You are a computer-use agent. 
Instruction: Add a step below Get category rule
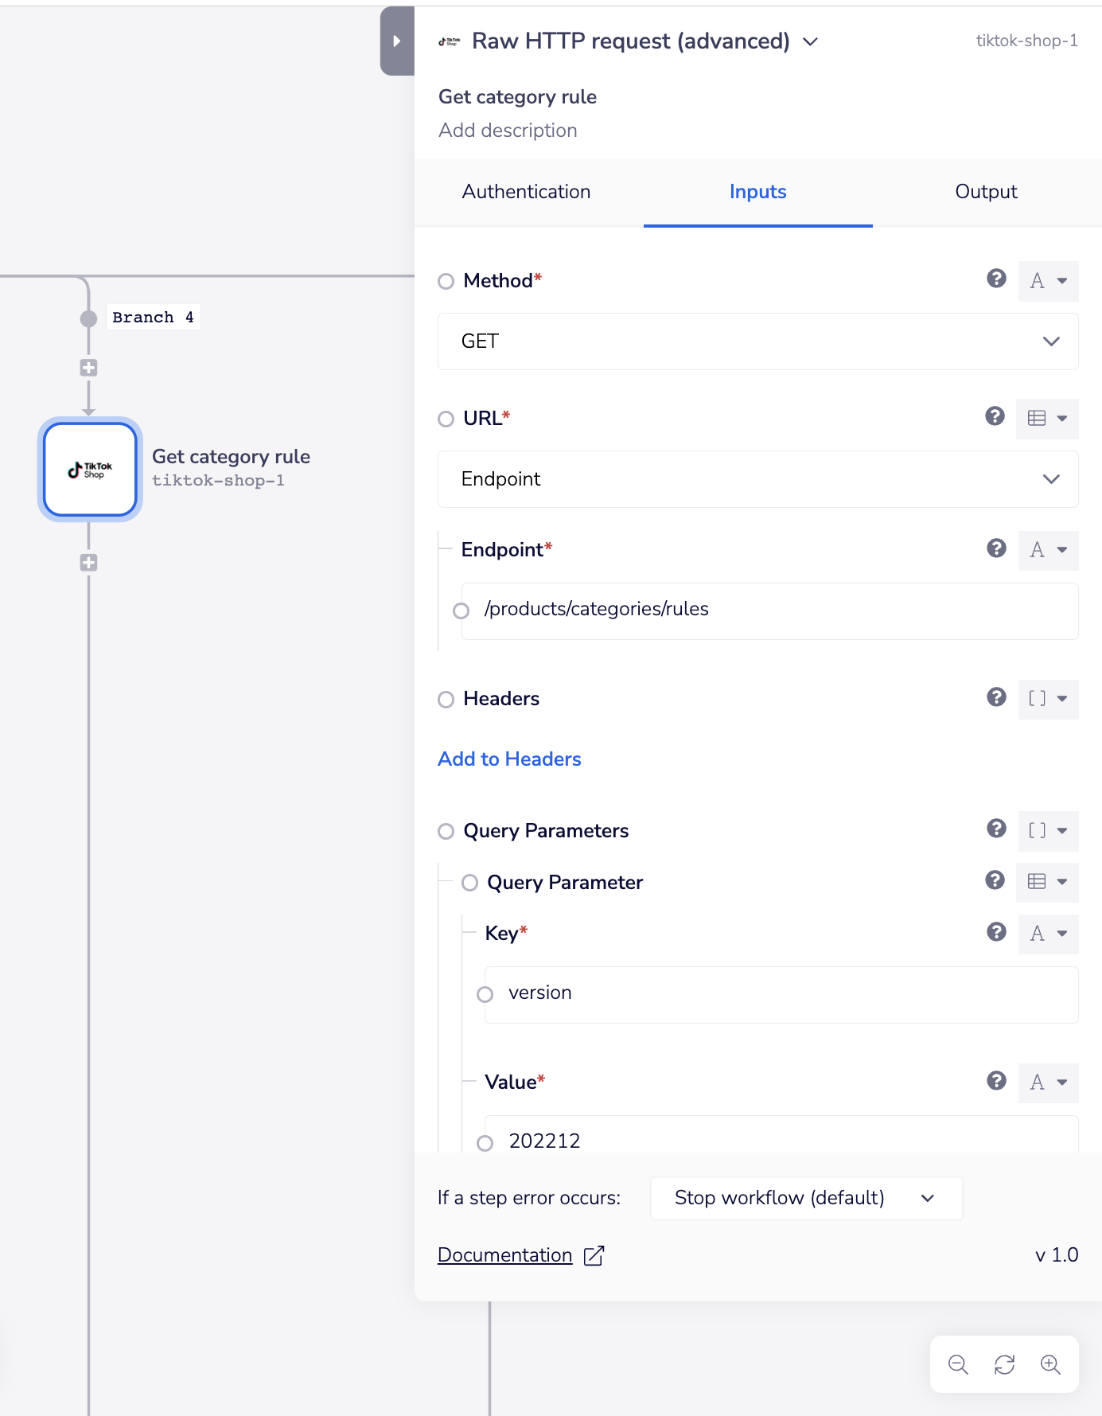pos(88,563)
